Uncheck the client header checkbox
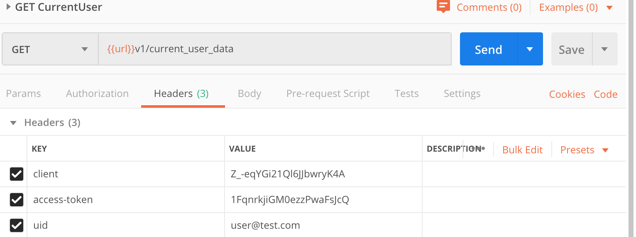 tap(17, 174)
